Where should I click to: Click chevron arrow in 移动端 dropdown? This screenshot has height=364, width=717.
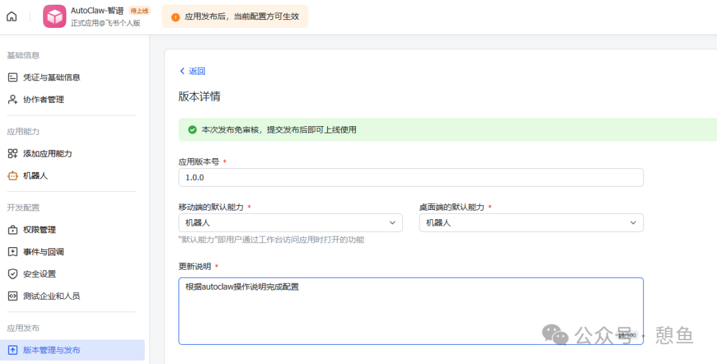pos(392,223)
